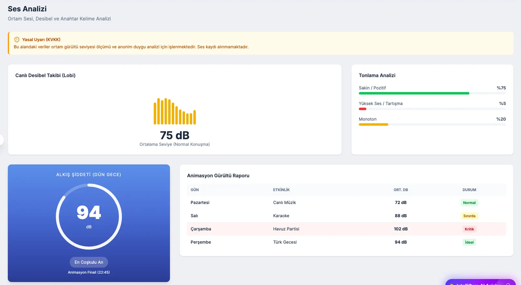Click the Yüksek Ses / Tartışma label
Viewport: 521px width, 285px height.
coord(381,104)
